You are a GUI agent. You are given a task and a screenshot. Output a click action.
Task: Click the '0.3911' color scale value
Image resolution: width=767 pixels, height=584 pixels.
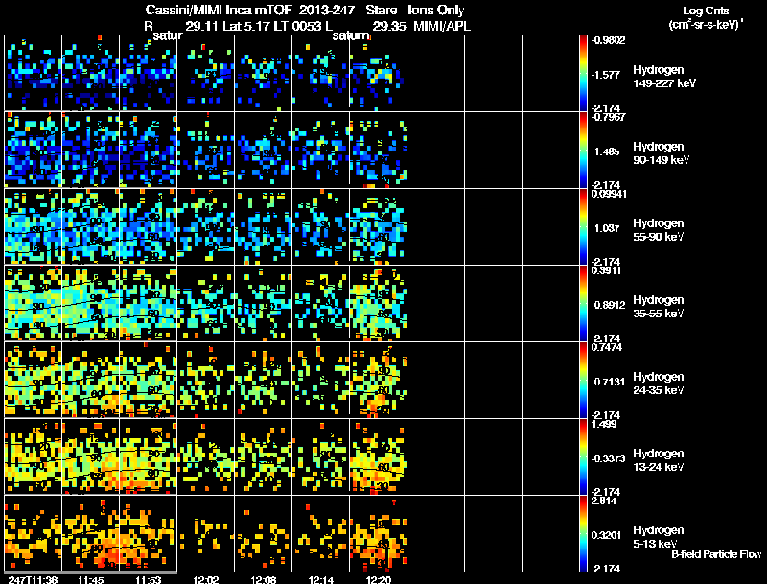point(606,270)
